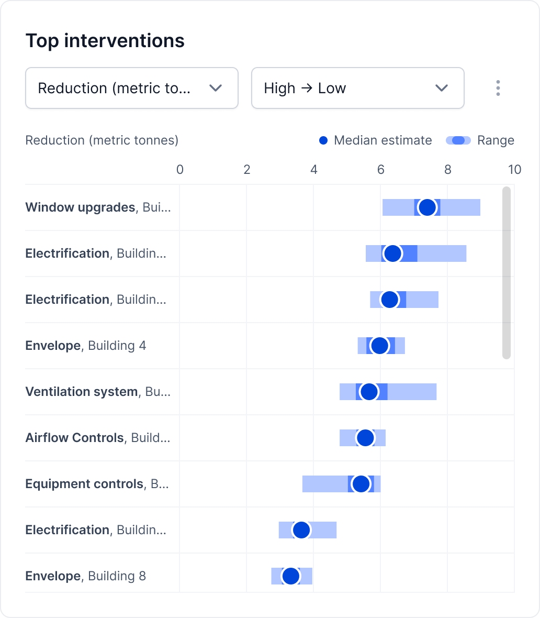Image resolution: width=540 pixels, height=618 pixels.
Task: Click the Equipment controls median dot
Action: click(361, 484)
